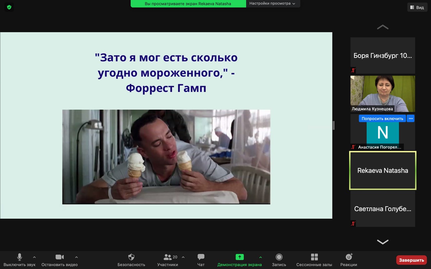Click the 'Вы просматриваете экран Rekaeva Natasha' banner

click(x=188, y=4)
